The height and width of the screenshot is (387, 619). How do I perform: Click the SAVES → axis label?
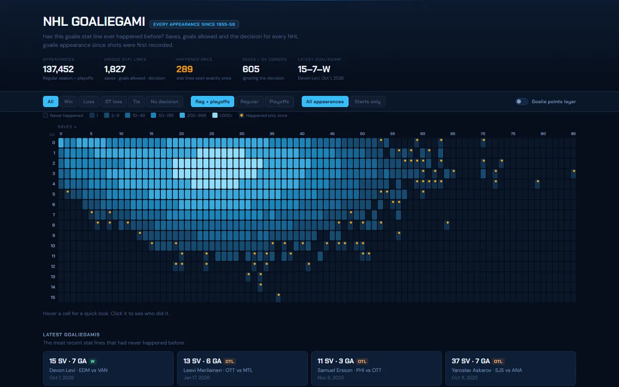click(67, 126)
